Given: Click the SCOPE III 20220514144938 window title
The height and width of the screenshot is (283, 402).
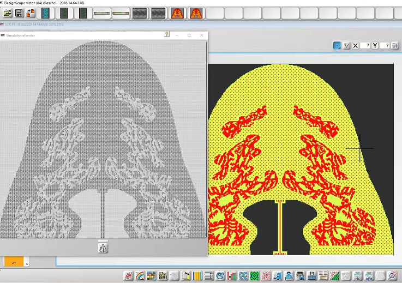Looking at the screenshot, I should (x=34, y=25).
